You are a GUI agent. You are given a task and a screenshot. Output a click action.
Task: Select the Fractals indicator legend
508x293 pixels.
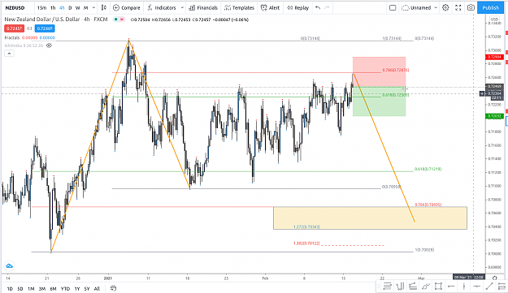click(x=12, y=38)
